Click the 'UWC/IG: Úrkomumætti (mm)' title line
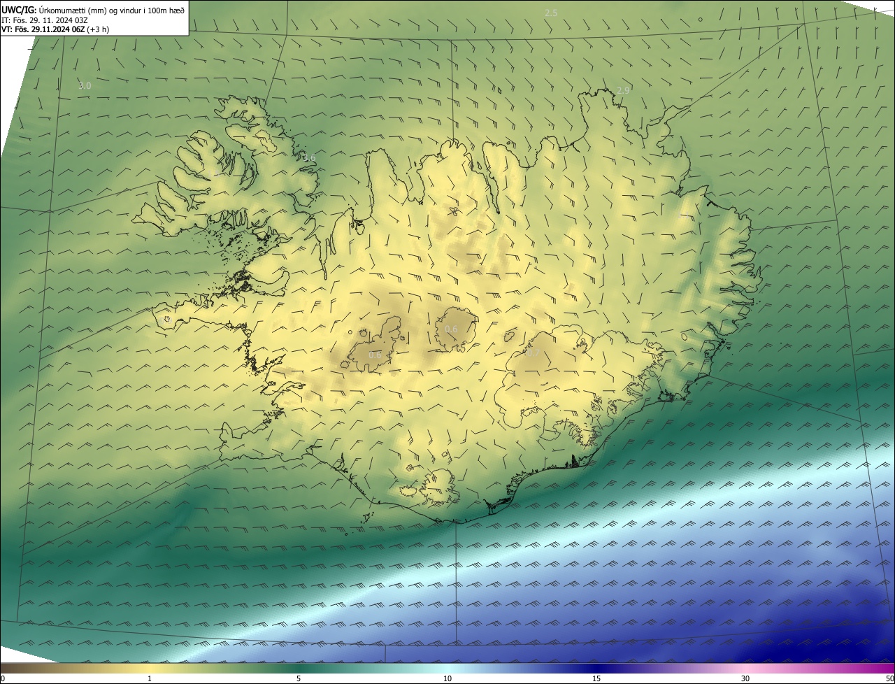This screenshot has width=895, height=684. point(93,10)
